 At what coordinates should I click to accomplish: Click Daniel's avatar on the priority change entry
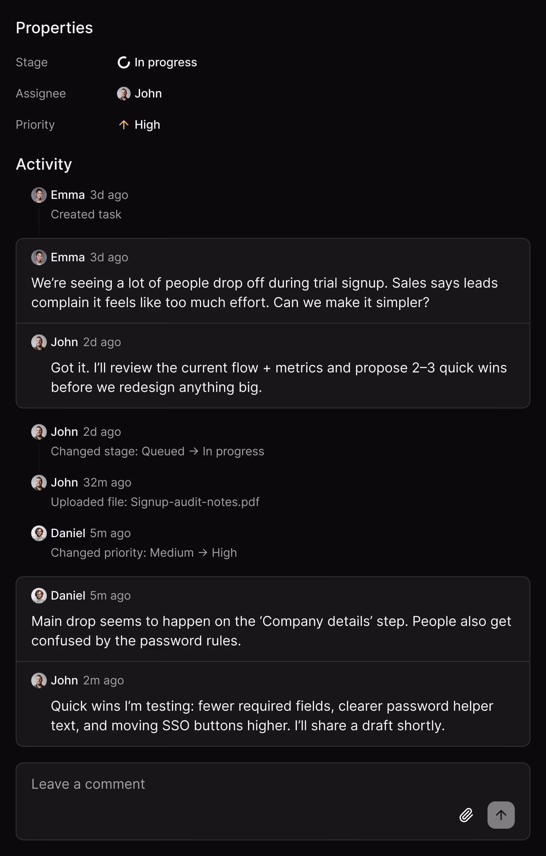pyautogui.click(x=39, y=533)
